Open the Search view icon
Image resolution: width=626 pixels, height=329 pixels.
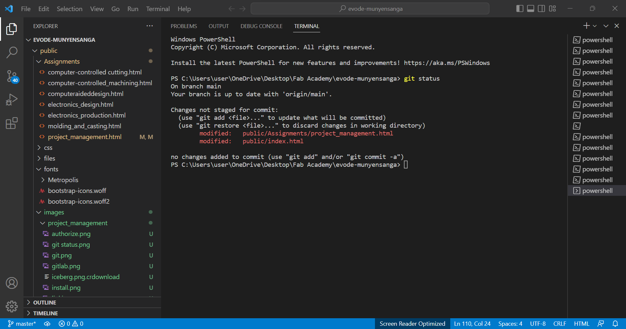(12, 52)
